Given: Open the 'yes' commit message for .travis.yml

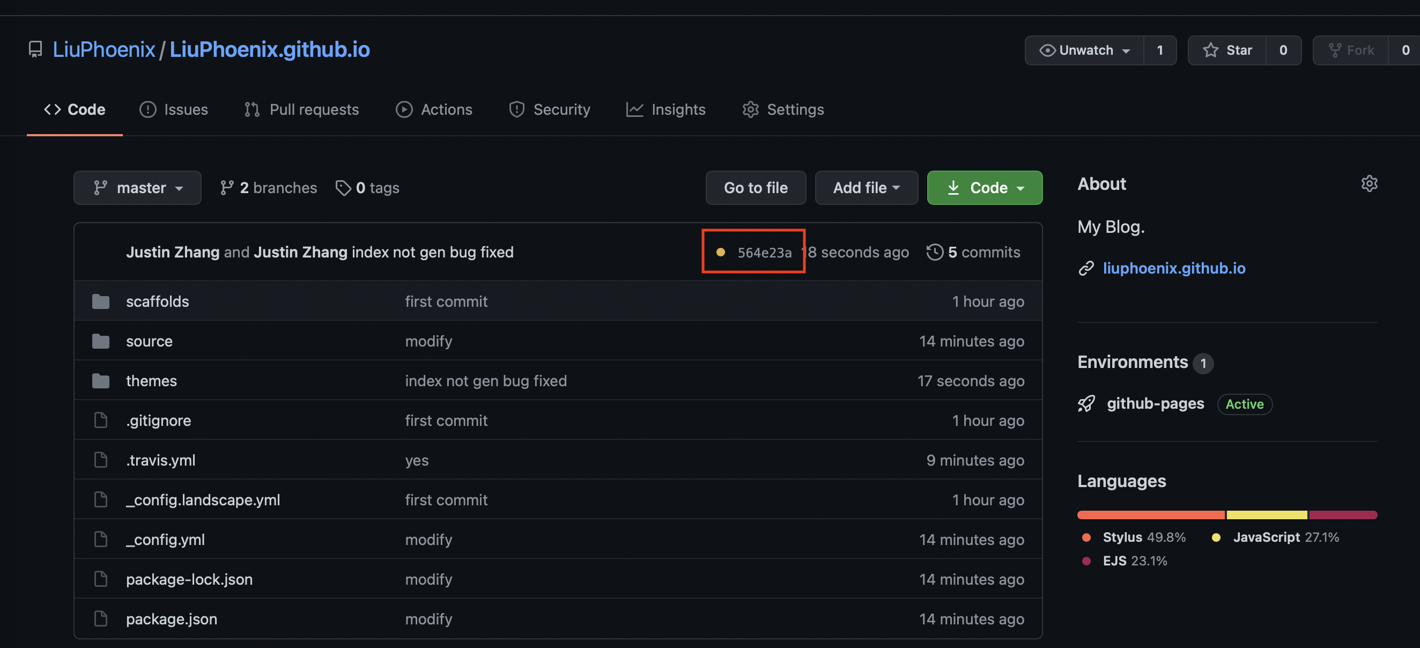Looking at the screenshot, I should 417,460.
